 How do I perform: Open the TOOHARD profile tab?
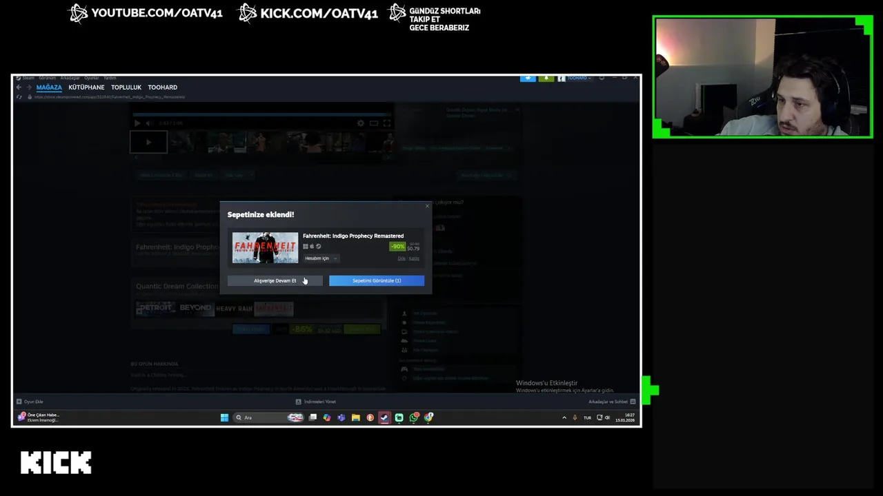pyautogui.click(x=162, y=87)
